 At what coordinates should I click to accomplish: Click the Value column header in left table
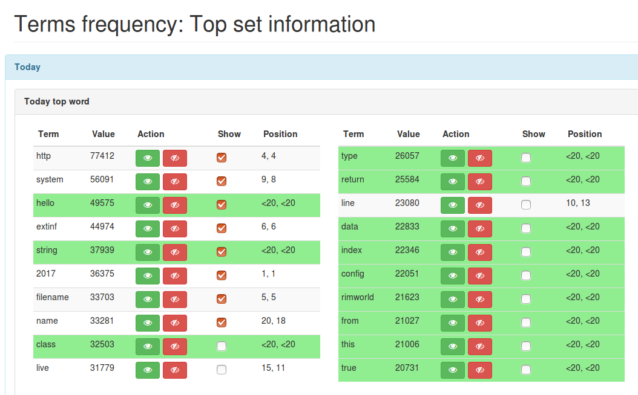[x=104, y=134]
